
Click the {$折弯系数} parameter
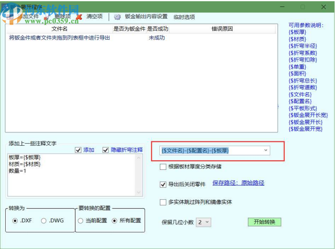(x=303, y=53)
